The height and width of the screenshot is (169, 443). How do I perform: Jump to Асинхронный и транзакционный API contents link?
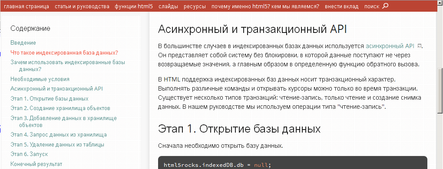[56, 89]
